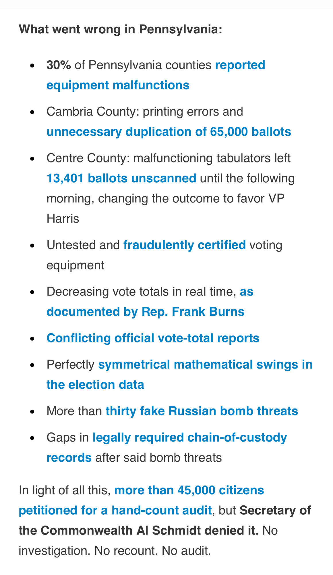The width and height of the screenshot is (333, 575).
Task: Open "thirty fake Russian bomb threats" link
Action: point(202,411)
